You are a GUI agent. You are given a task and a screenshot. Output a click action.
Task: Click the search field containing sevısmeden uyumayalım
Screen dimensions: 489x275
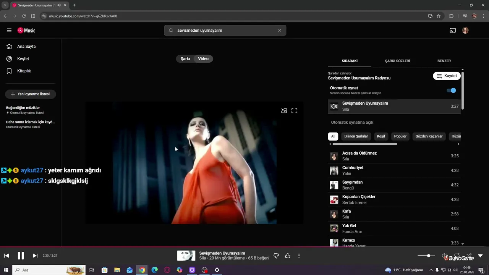225,30
